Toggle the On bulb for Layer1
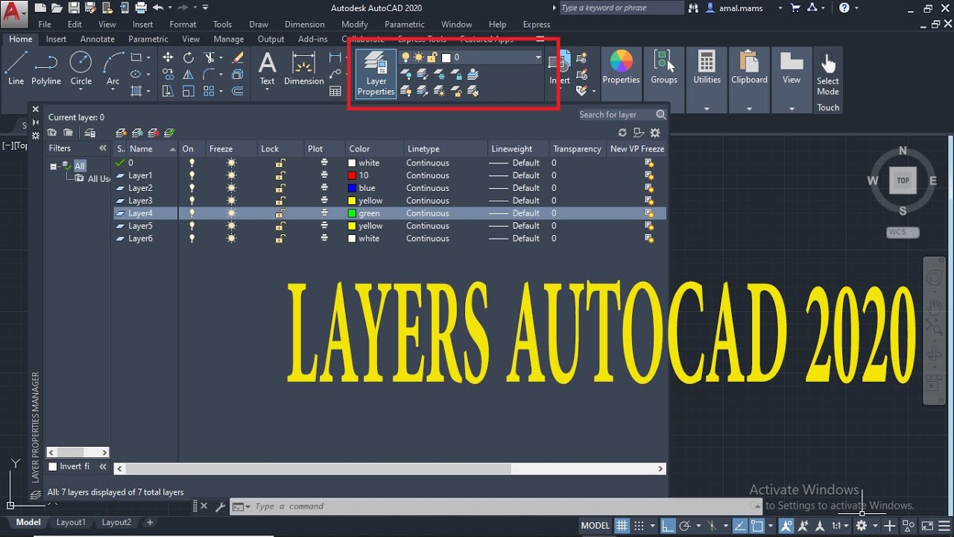954x537 pixels. click(x=192, y=175)
